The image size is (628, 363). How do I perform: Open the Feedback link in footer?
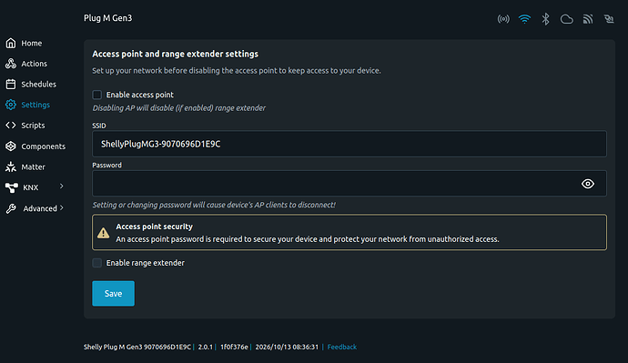[341, 347]
